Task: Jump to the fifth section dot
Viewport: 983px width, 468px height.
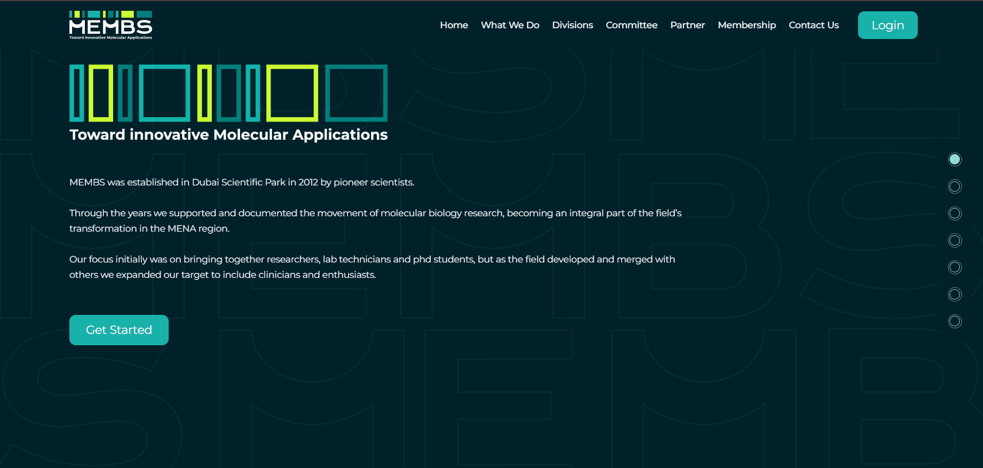Action: 955,267
